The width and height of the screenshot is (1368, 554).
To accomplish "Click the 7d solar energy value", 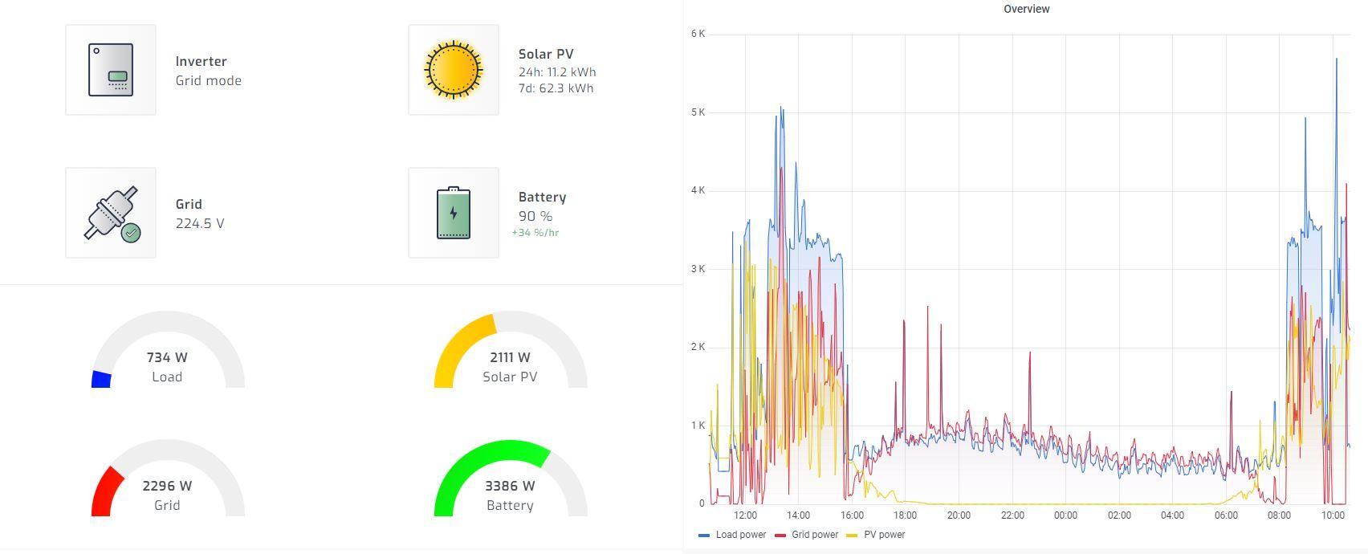I will tap(556, 88).
